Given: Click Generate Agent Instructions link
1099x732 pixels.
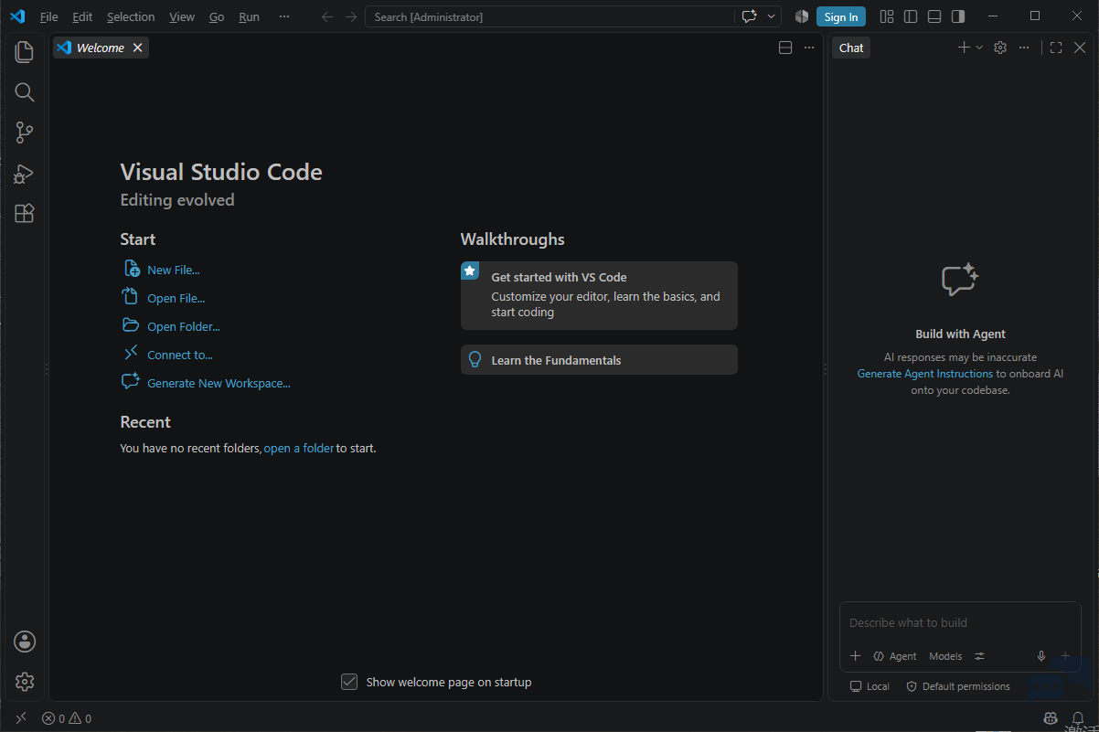Looking at the screenshot, I should (925, 374).
